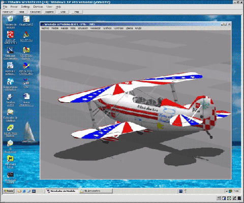This screenshot has width=244, height=203.
Task: Click the Reset toolbar button
Action: [x=21, y=12]
